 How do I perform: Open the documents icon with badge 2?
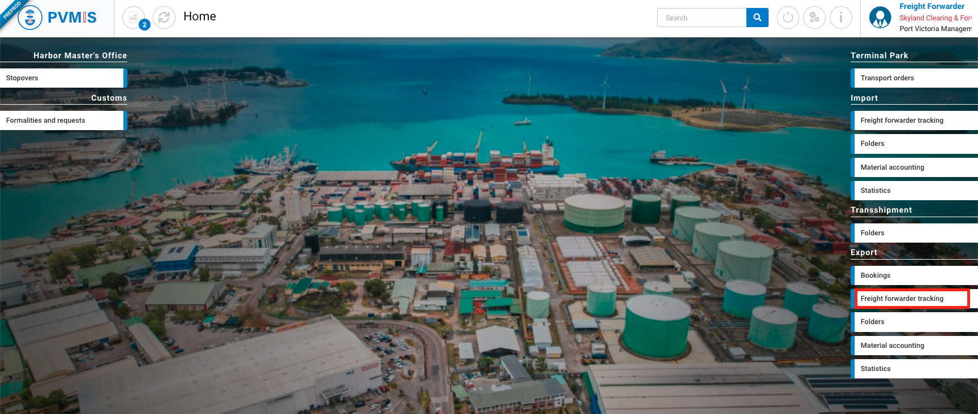134,18
